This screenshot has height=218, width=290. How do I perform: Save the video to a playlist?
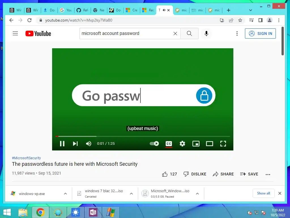point(249,174)
